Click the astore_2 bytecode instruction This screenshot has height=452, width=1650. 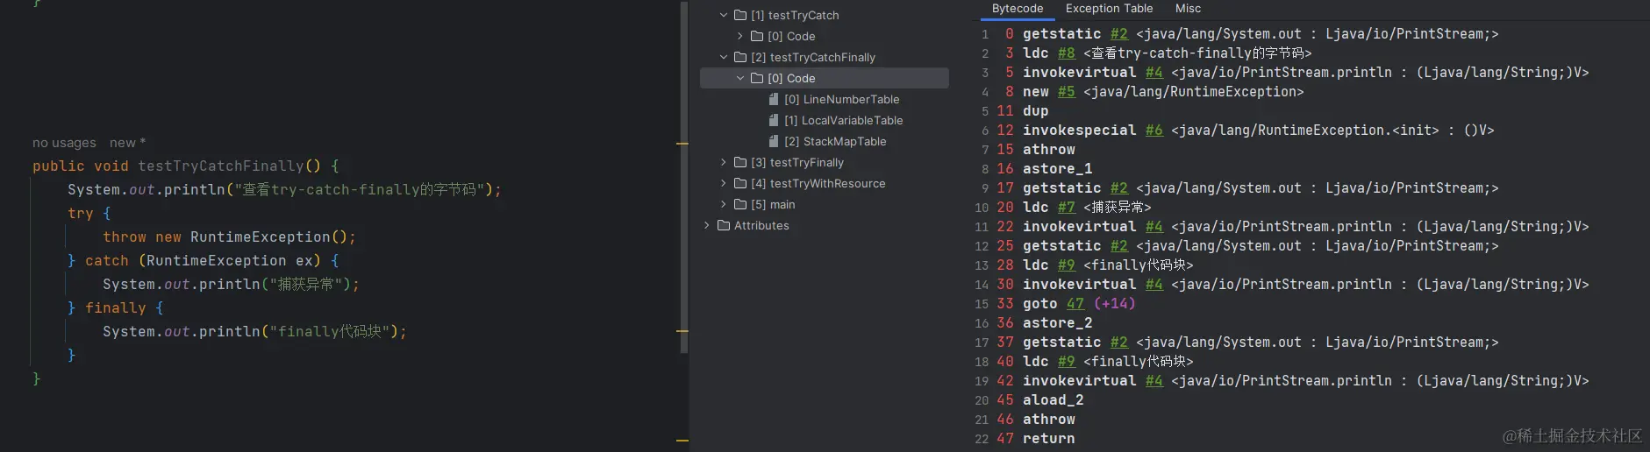click(x=1057, y=322)
